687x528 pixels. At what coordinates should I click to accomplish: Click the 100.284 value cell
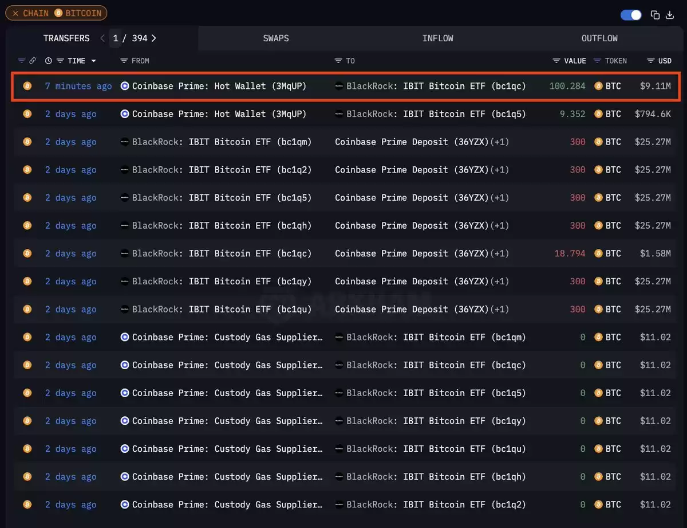(567, 86)
